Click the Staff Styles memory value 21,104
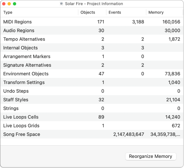 (173, 100)
